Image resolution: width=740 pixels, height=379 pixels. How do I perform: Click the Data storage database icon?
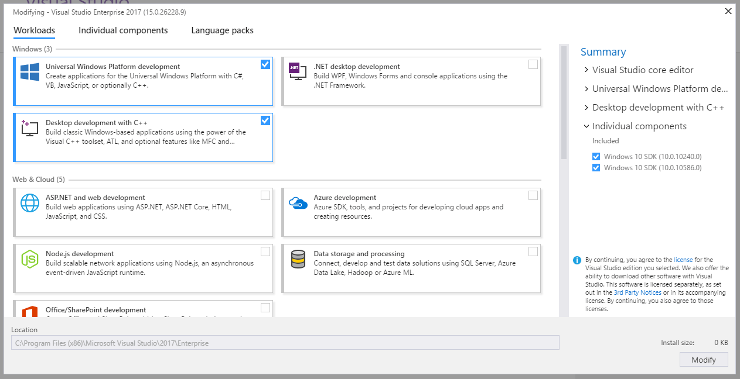[x=298, y=259]
